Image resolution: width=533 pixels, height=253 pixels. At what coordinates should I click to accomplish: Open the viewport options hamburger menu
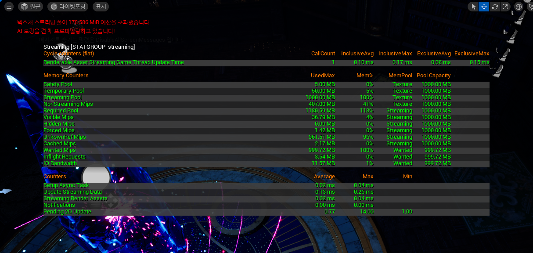[9, 7]
